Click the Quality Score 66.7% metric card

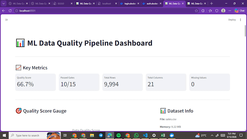coord(36,82)
